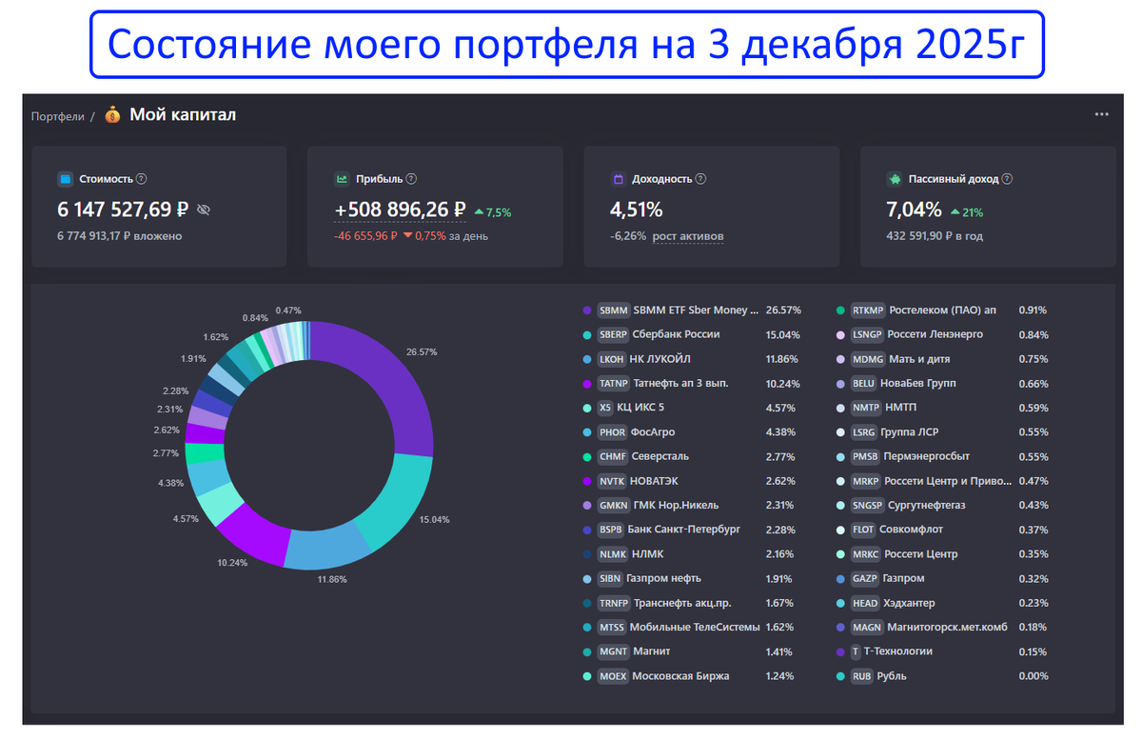Viewport: 1142px width, 741px height.
Task: Select the Банк Санкт-Петербург legend row
Action: (692, 530)
